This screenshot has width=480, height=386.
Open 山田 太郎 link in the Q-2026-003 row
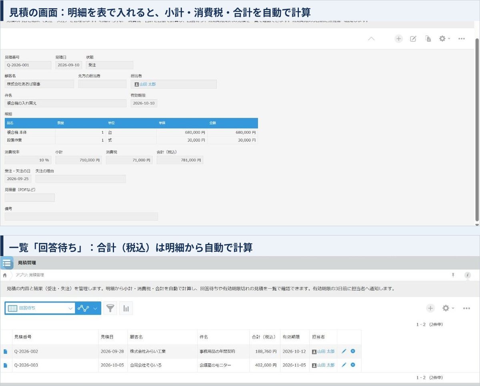[x=326, y=365]
